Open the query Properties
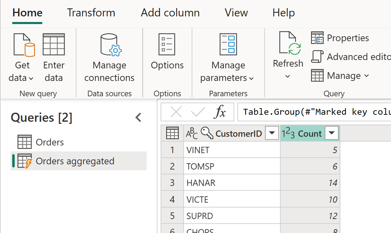This screenshot has height=233, width=391. click(340, 38)
